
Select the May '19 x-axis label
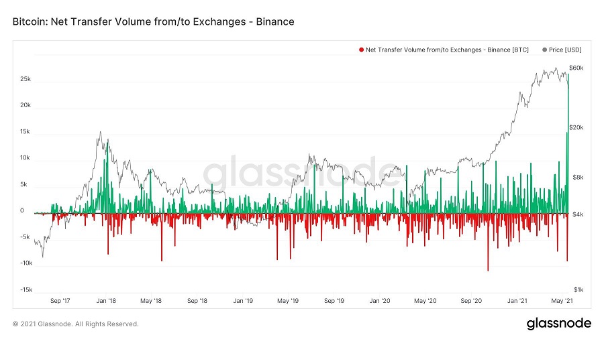287,301
